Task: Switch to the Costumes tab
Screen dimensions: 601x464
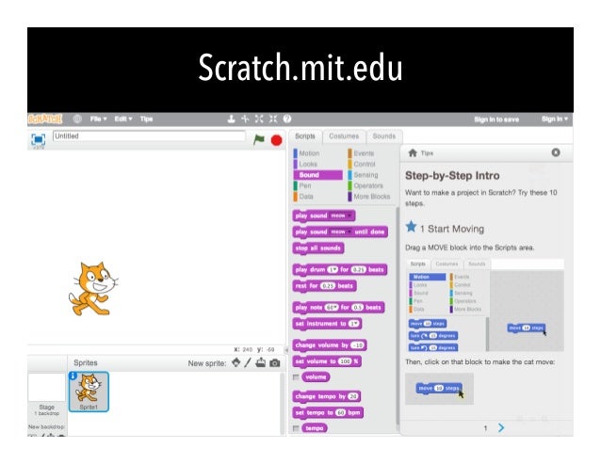Action: [x=344, y=136]
